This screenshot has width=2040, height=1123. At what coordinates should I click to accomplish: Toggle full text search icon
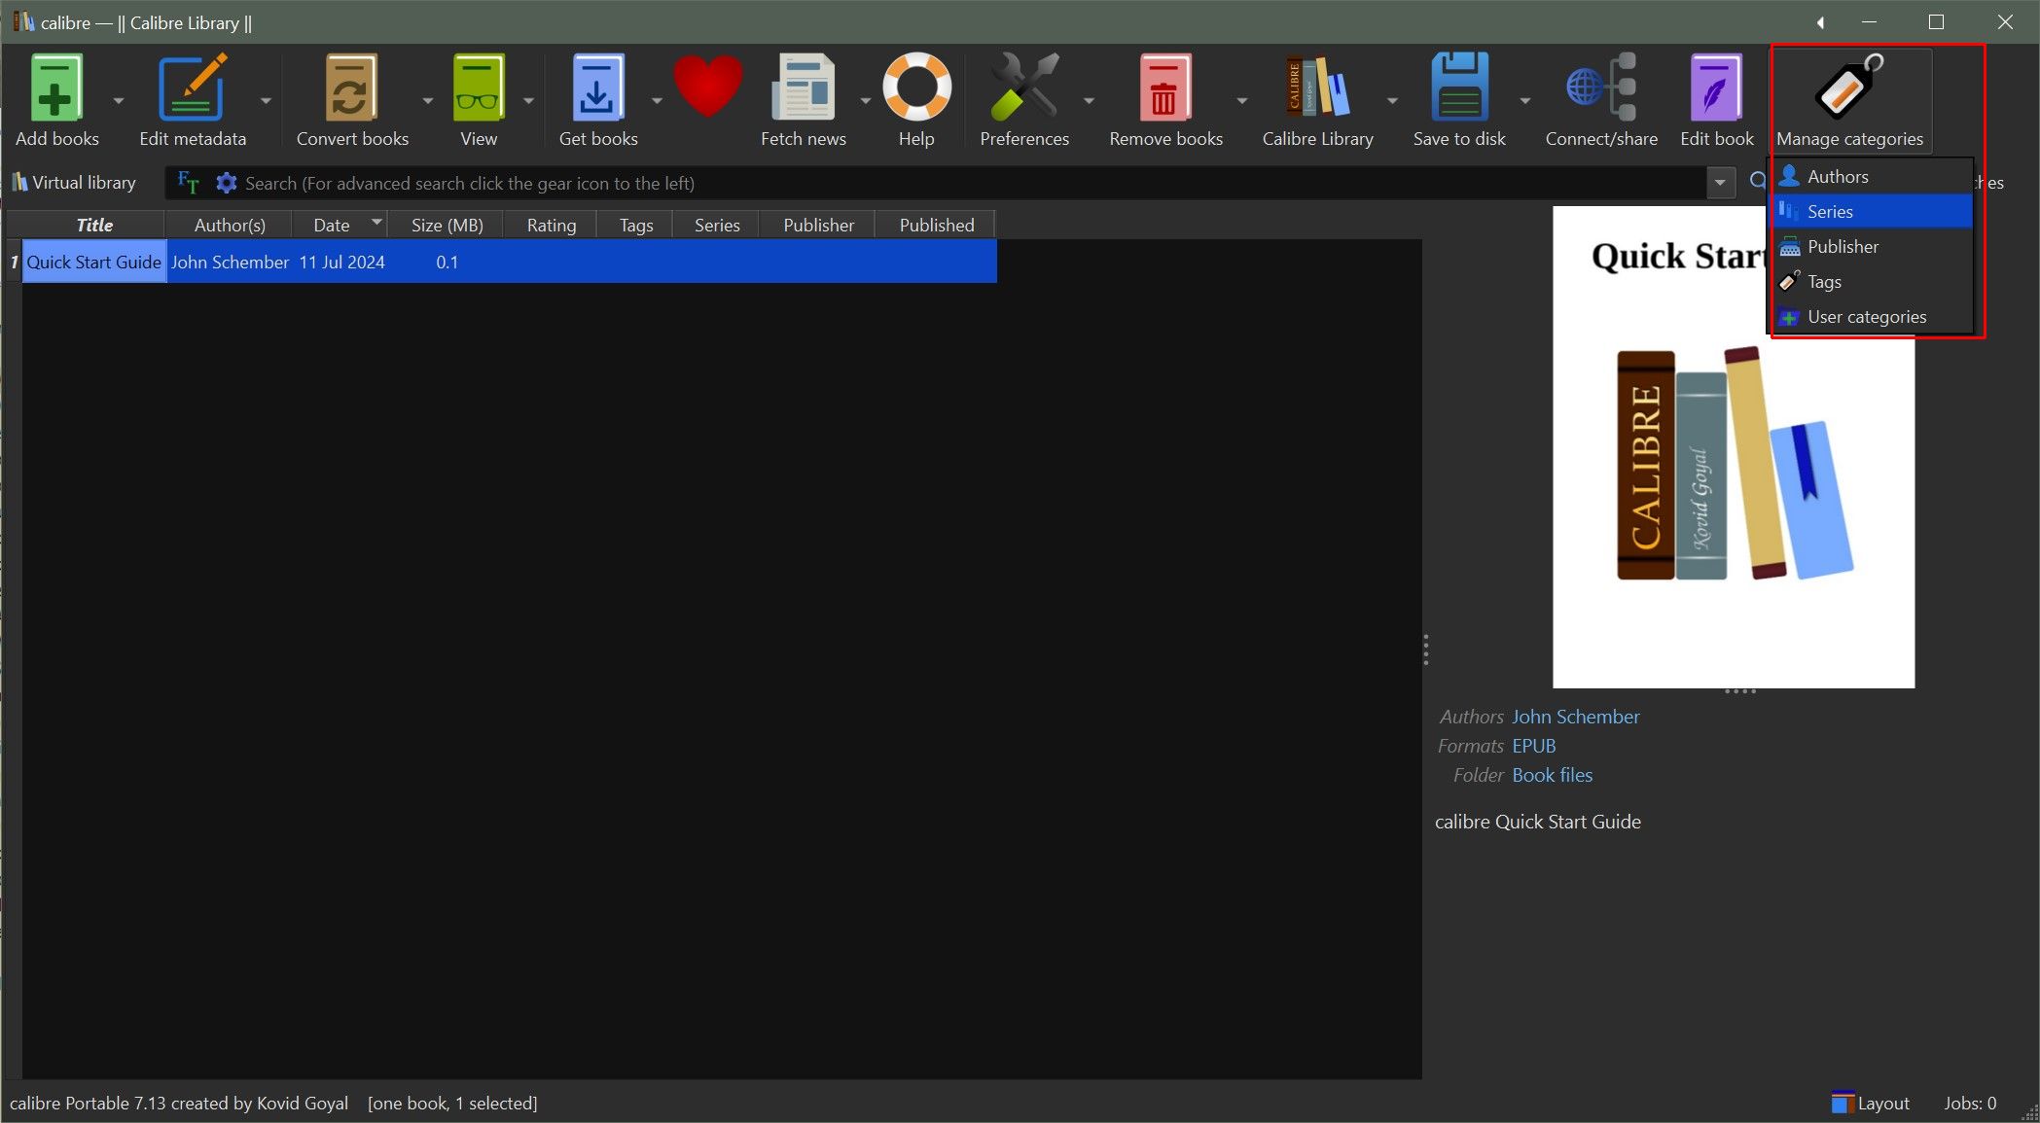(189, 183)
